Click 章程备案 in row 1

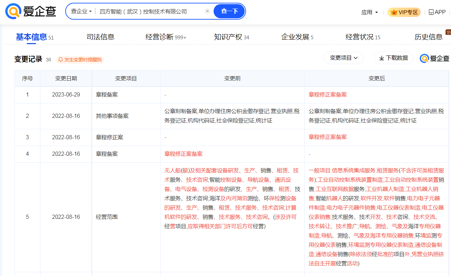pos(107,94)
